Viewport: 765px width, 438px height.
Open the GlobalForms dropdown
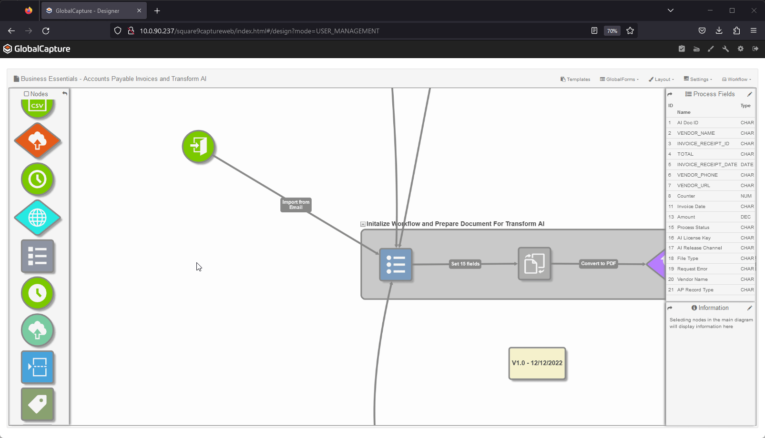(619, 79)
